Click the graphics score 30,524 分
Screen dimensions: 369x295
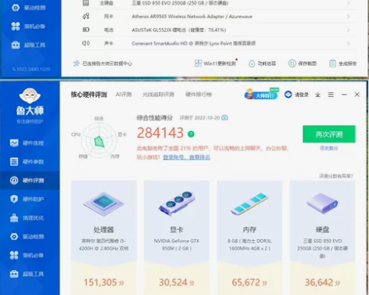click(x=177, y=282)
